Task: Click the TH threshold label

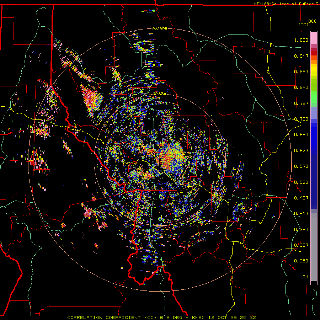Action: pos(305,277)
